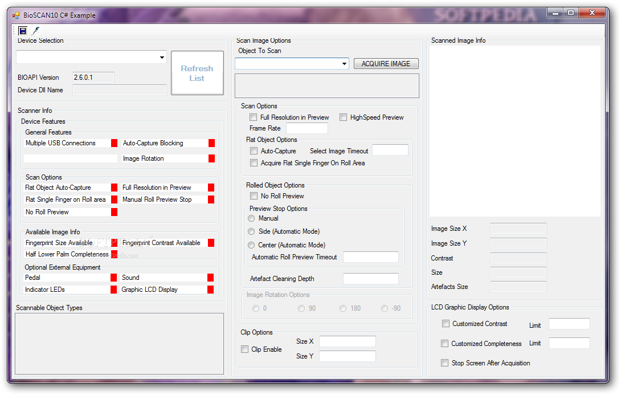
Task: Select the Manual preview stop option
Action: [x=251, y=218]
